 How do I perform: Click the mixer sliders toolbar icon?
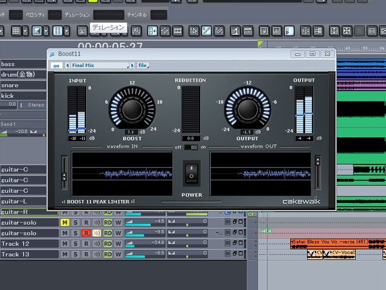pyautogui.click(x=306, y=31)
